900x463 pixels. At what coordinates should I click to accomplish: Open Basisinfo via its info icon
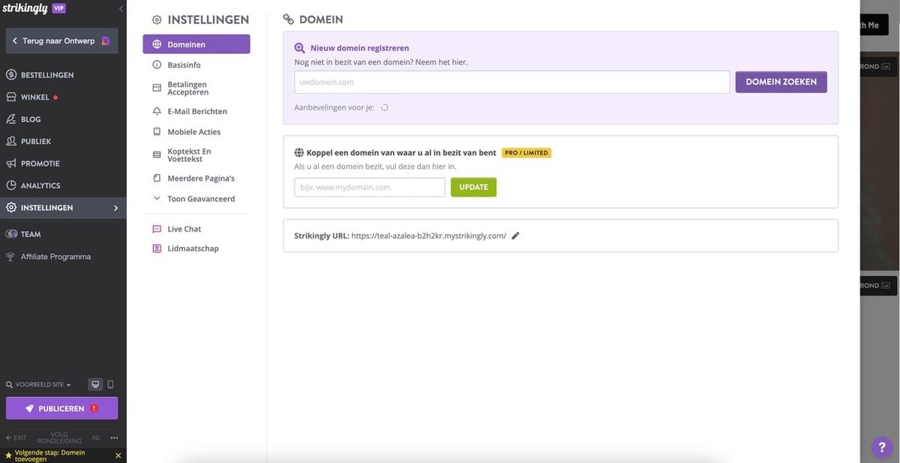pyautogui.click(x=156, y=65)
